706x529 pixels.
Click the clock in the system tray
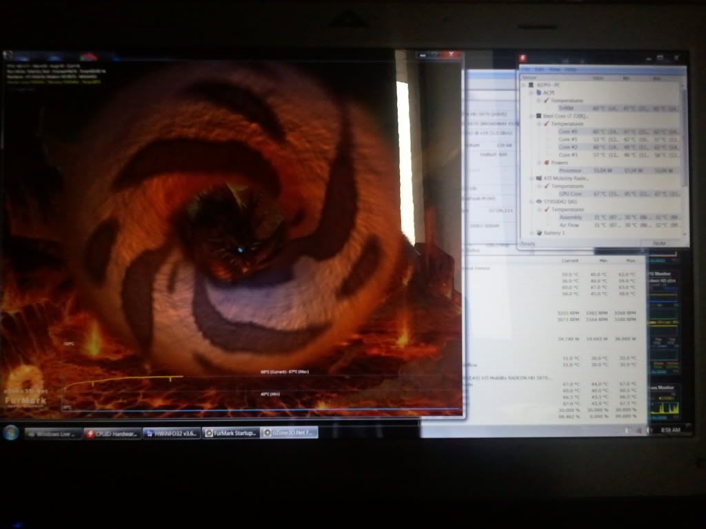(x=670, y=430)
